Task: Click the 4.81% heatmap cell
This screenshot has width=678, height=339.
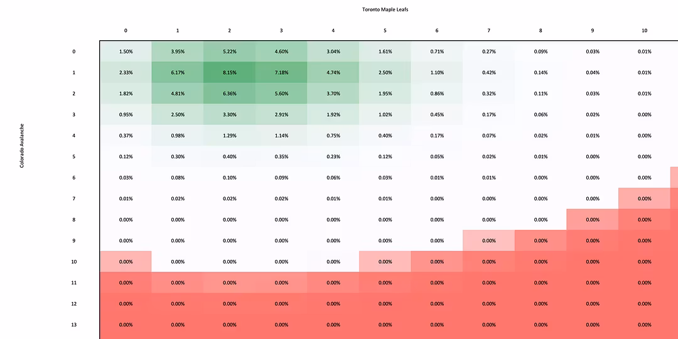Action: click(178, 94)
